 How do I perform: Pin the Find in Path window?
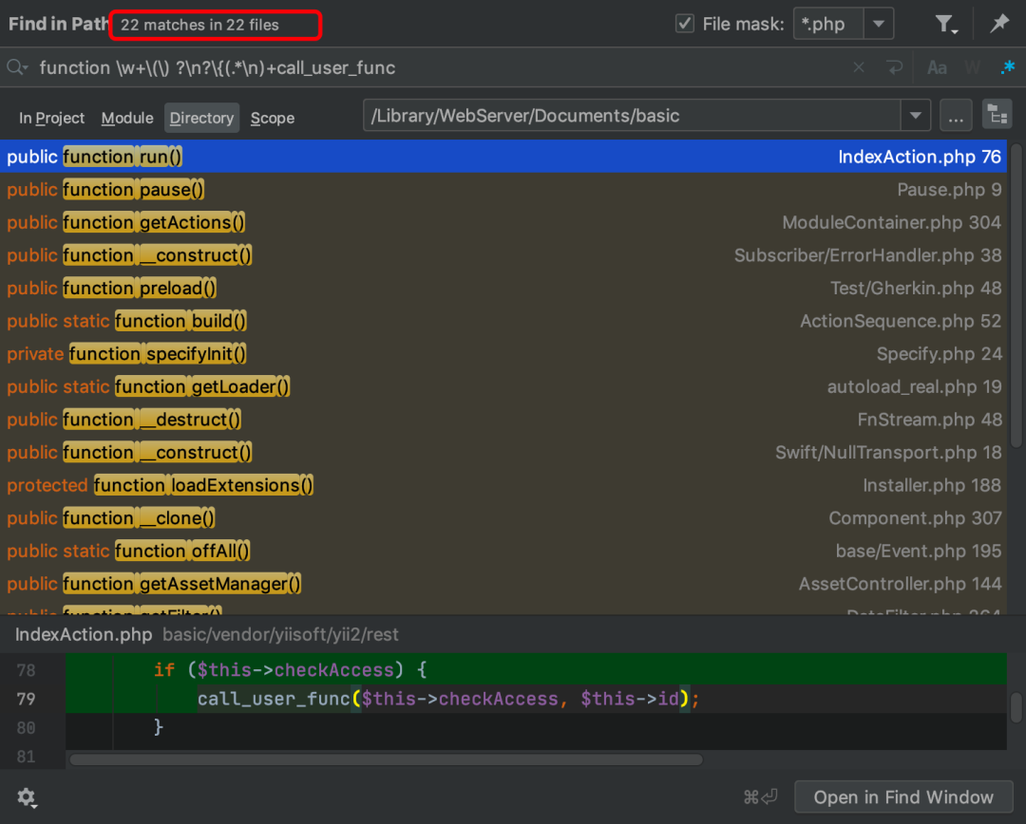click(999, 25)
